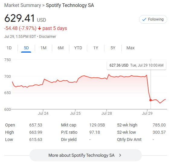This screenshot has width=172, height=164.
Task: Toggle the Following button off
Action: tap(153, 19)
